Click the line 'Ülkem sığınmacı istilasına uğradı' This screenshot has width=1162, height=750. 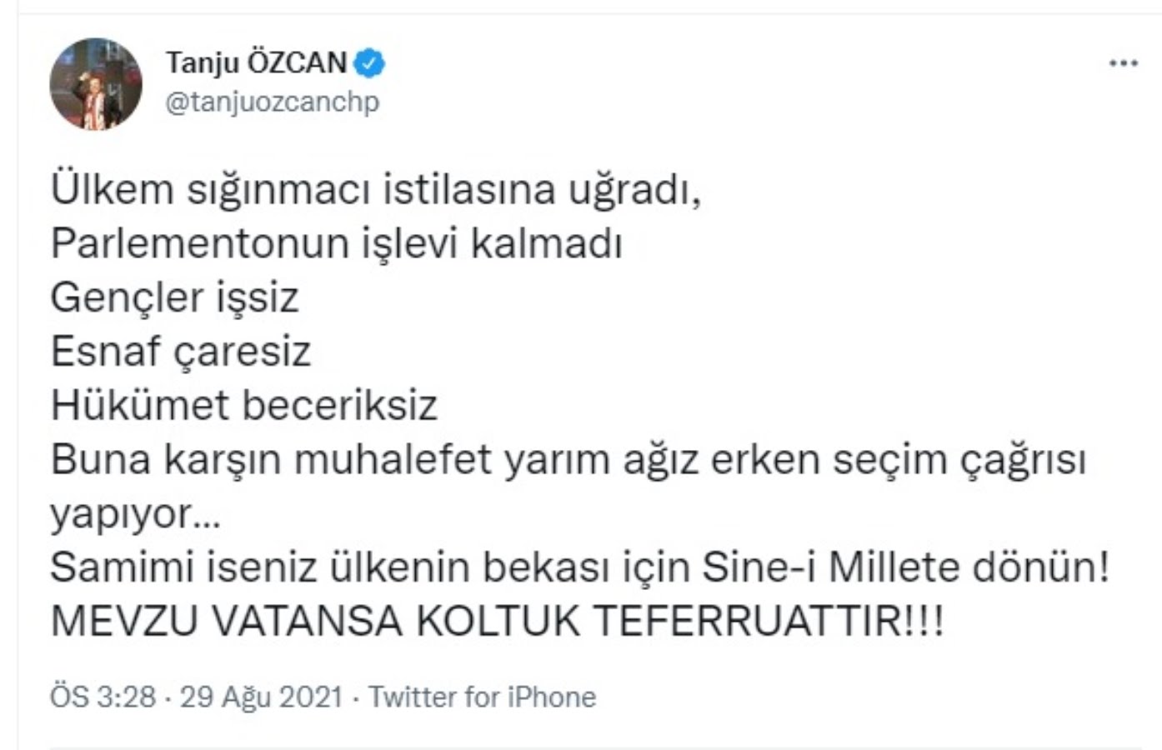tap(376, 191)
